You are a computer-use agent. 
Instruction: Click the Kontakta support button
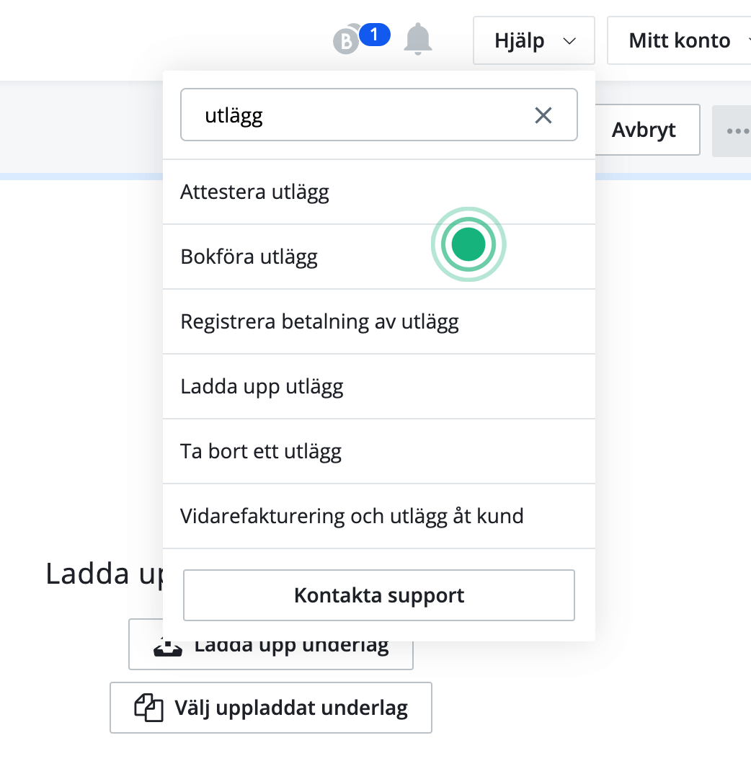pyautogui.click(x=378, y=595)
